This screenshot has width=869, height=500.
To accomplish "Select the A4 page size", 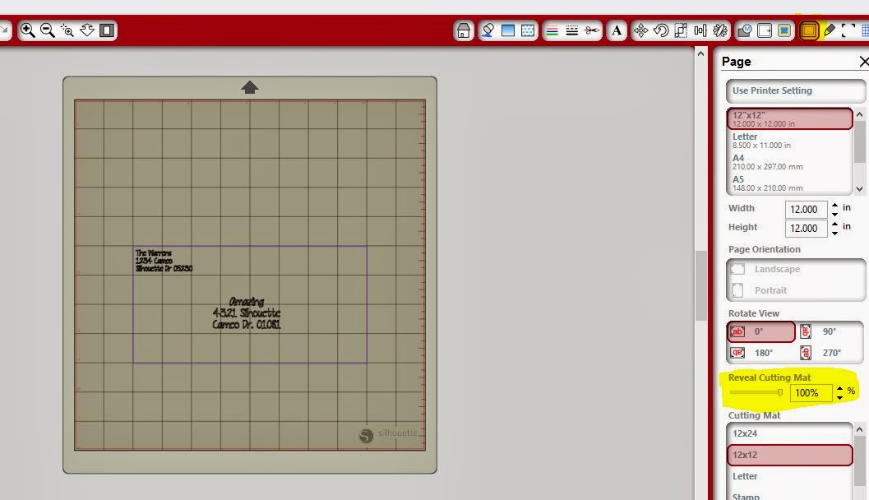I will (790, 162).
